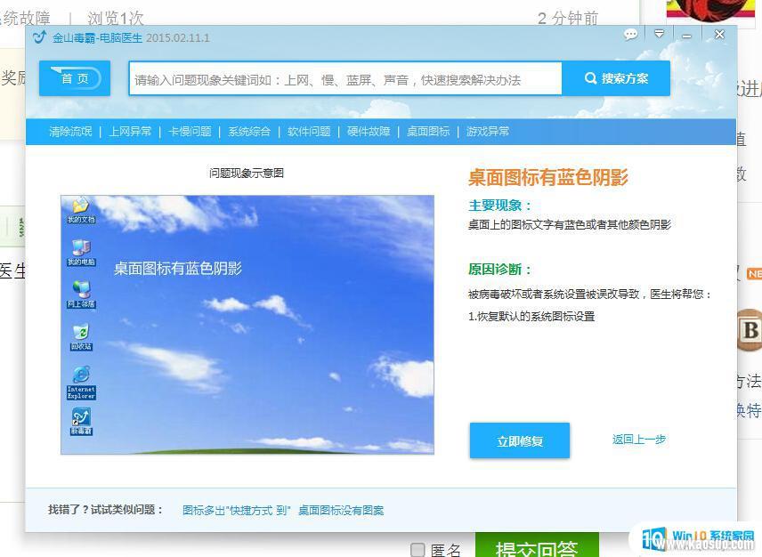
Task: Click the 搜索方案 search button
Action: coord(616,78)
